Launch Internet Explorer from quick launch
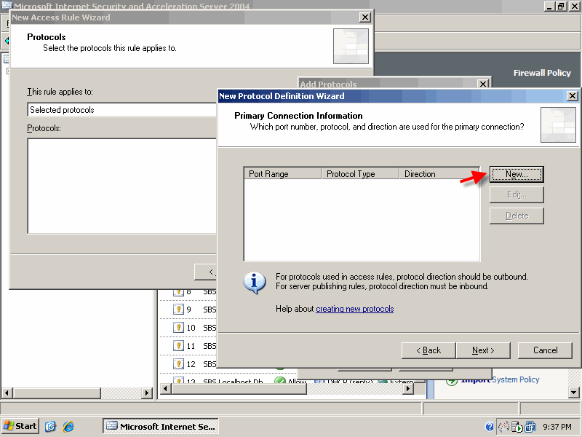Viewport: 582px width, 437px height. pyautogui.click(x=68, y=427)
